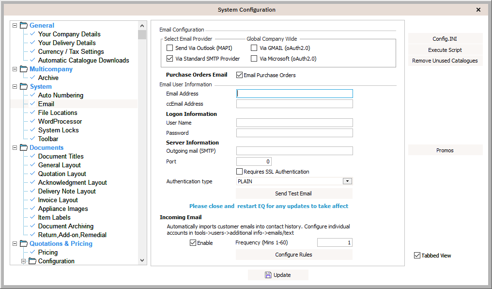Click the Config.INI button
The height and width of the screenshot is (289, 492).
[445, 39]
